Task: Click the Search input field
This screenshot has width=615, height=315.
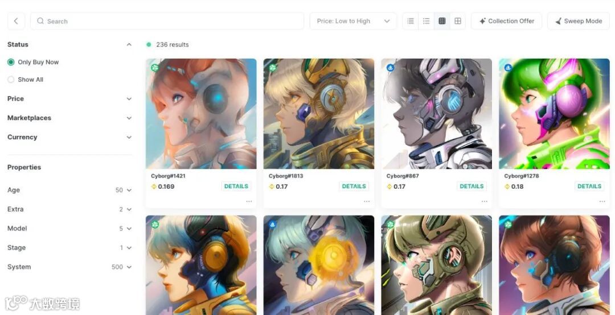Action: click(167, 21)
